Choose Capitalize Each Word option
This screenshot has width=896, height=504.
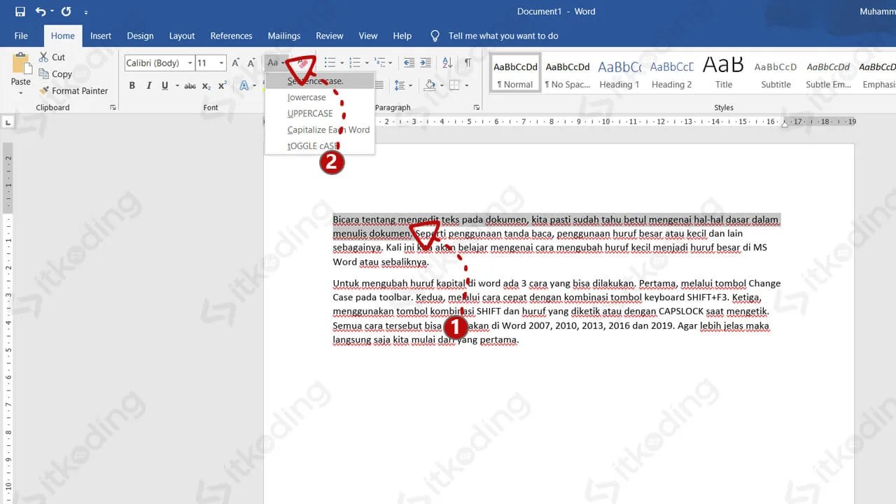click(328, 129)
